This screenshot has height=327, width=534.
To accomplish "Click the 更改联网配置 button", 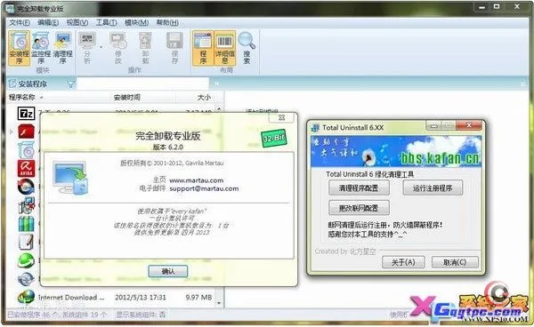I will coord(359,208).
